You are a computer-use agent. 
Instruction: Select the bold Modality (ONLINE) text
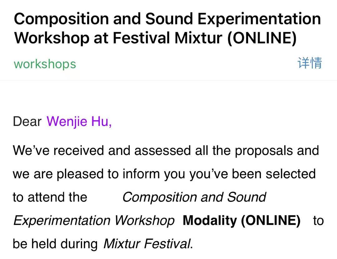pos(242,220)
